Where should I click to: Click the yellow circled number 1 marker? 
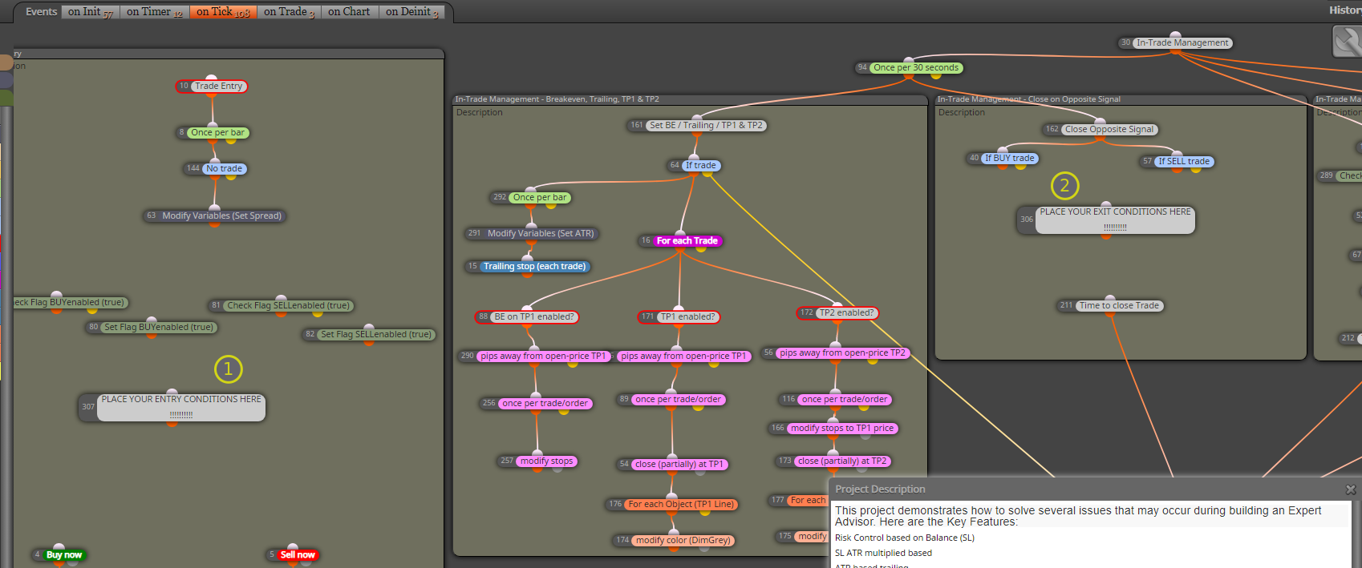coord(229,369)
